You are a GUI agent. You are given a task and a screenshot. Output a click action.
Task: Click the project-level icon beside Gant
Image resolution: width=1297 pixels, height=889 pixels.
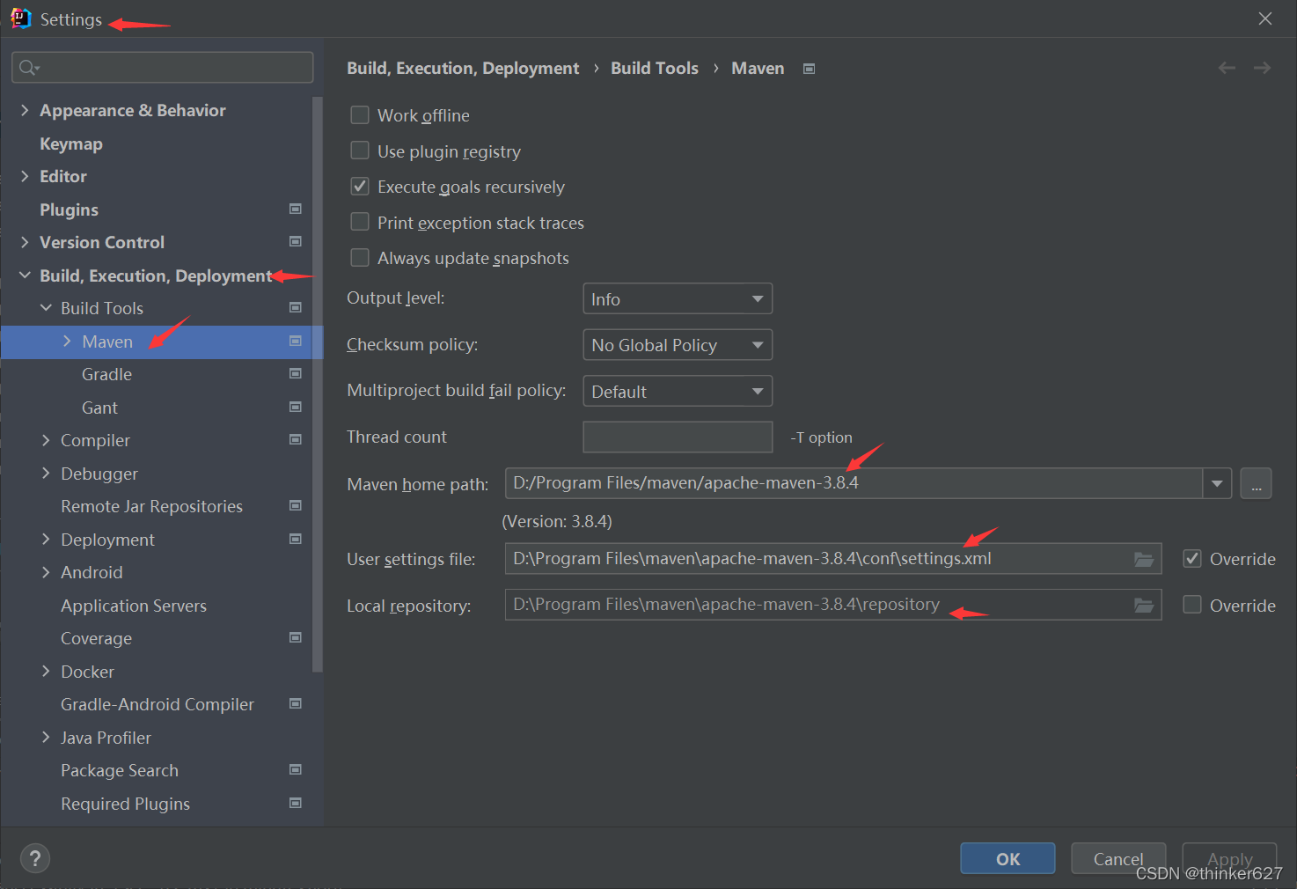point(296,407)
